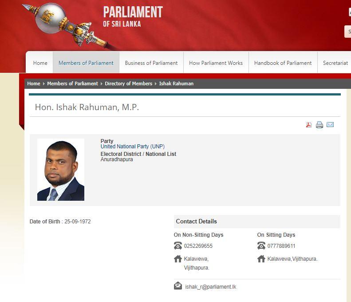Click the telephone icon under Sitting Days
The image size is (351, 302).
tap(261, 246)
